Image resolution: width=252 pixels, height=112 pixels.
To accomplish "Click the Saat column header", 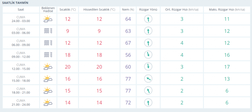I will pyautogui.click(x=21, y=9).
